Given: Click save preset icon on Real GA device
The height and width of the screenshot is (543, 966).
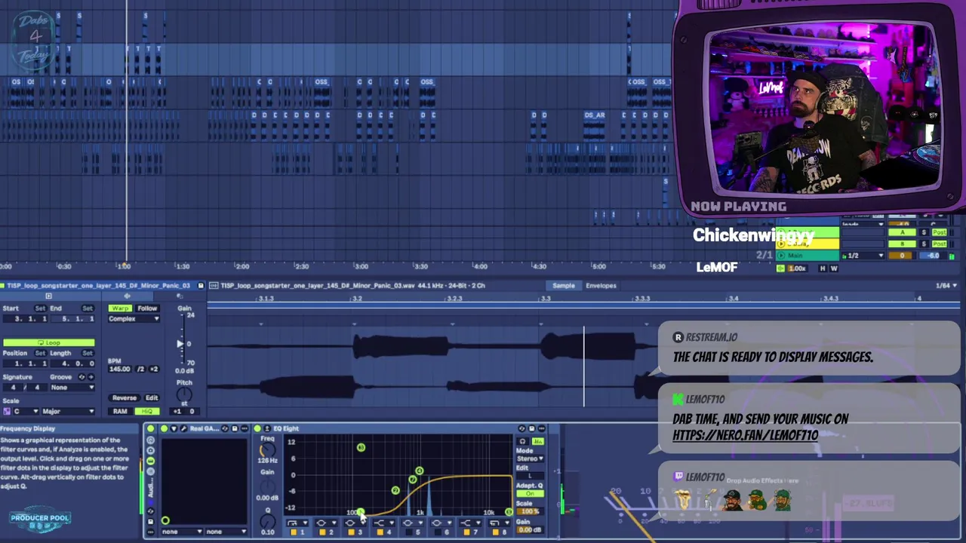Looking at the screenshot, I should click(x=235, y=428).
